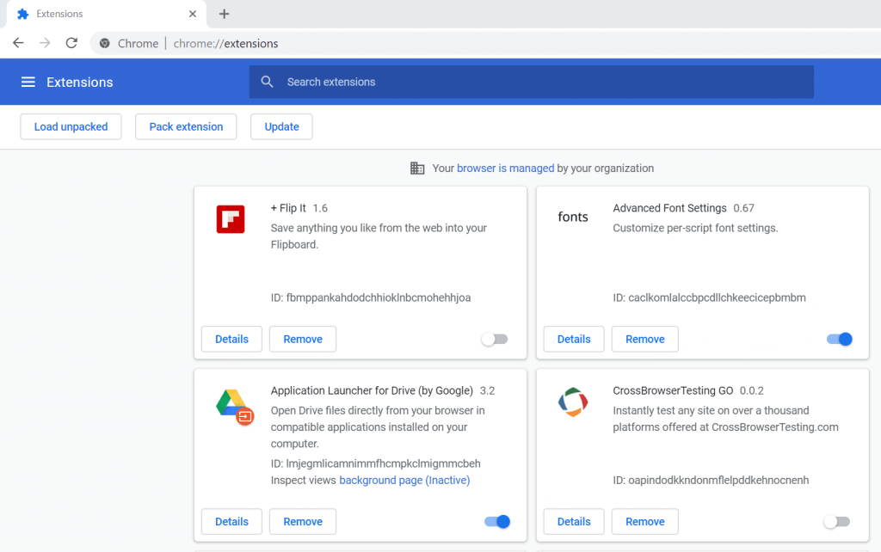Screen dimensions: 881x552
Task: Open a new tab with the plus button
Action: coord(225,14)
